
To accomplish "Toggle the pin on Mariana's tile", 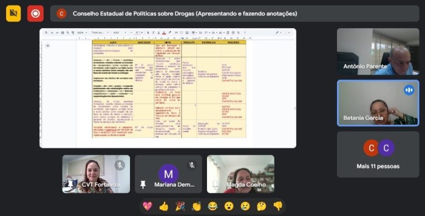I will 143,185.
